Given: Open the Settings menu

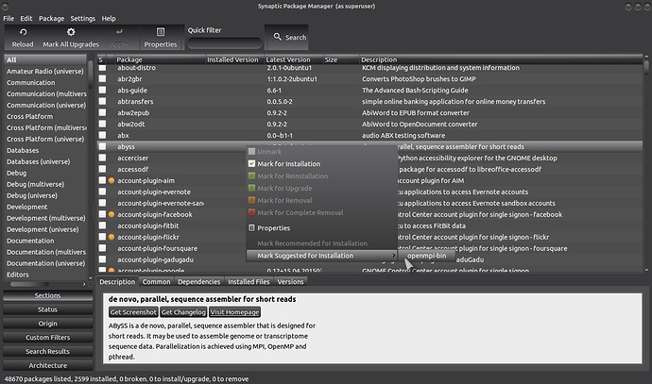Looking at the screenshot, I should point(83,18).
